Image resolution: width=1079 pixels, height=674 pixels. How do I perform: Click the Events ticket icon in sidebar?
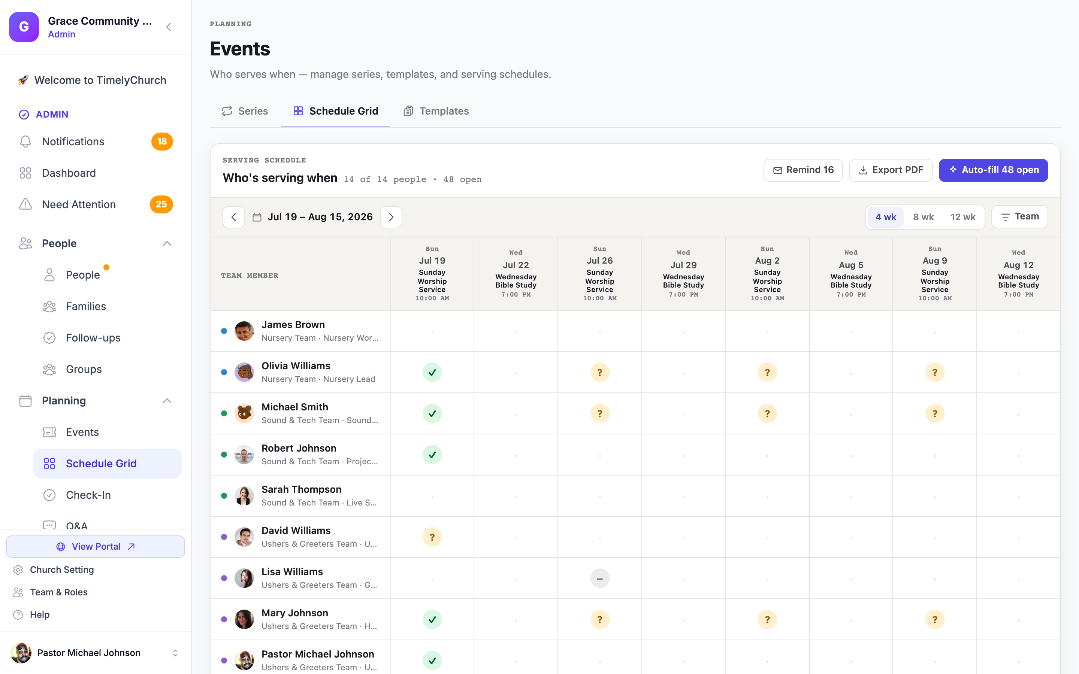click(x=49, y=432)
